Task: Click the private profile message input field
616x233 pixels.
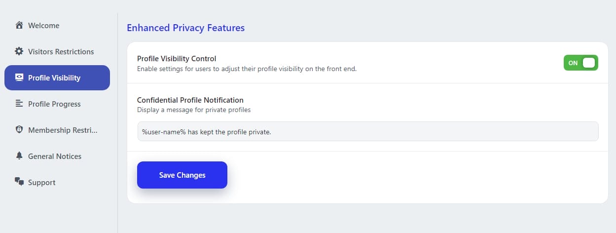Action: 367,132
